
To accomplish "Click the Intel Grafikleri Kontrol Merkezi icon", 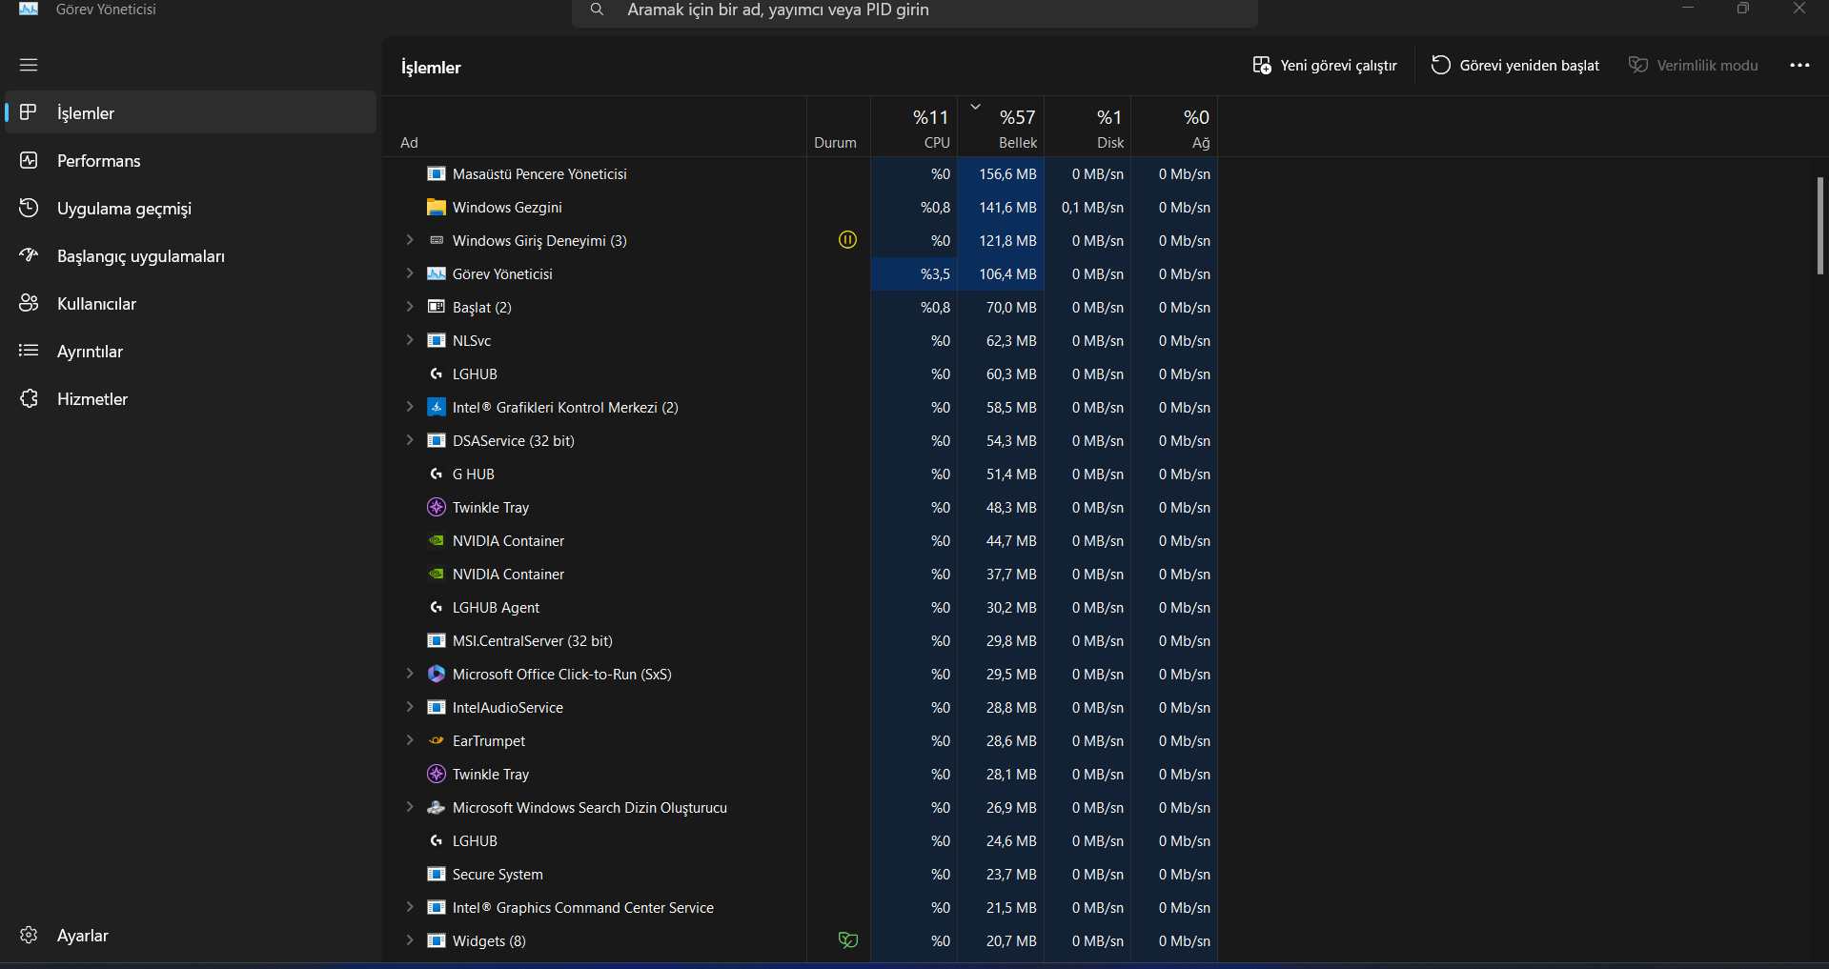I will (437, 407).
